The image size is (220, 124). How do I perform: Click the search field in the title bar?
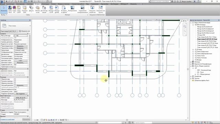click(x=160, y=1)
